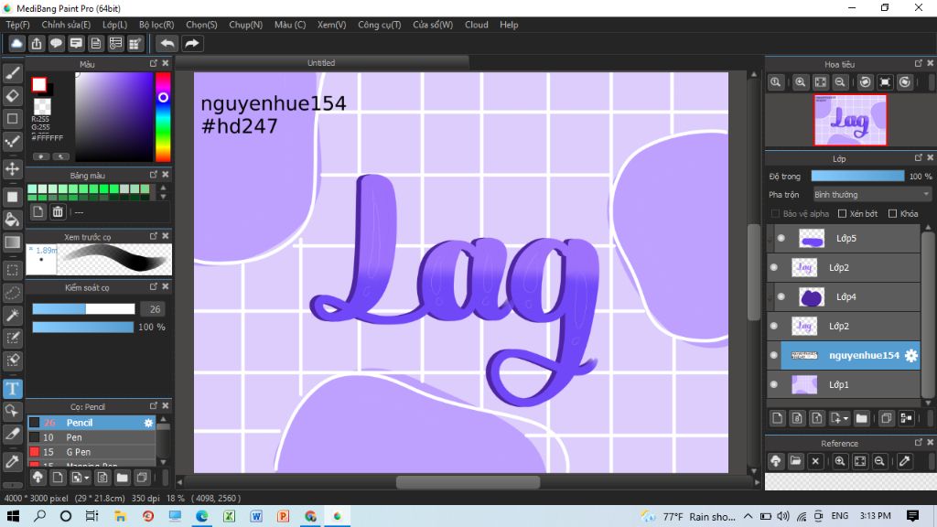Image resolution: width=937 pixels, height=527 pixels.
Task: Toggle the Khóa lock checkbox
Action: click(x=892, y=214)
